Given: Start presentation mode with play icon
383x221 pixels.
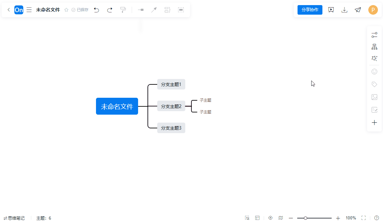Looking at the screenshot, I should (331, 10).
